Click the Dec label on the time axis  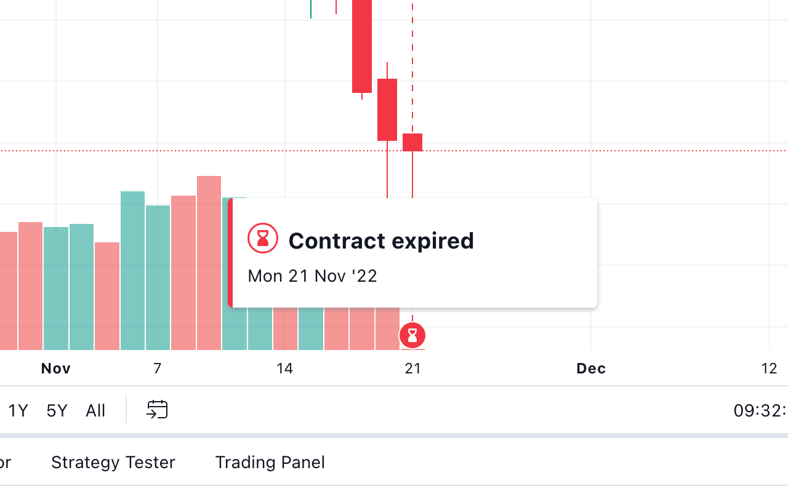(591, 368)
